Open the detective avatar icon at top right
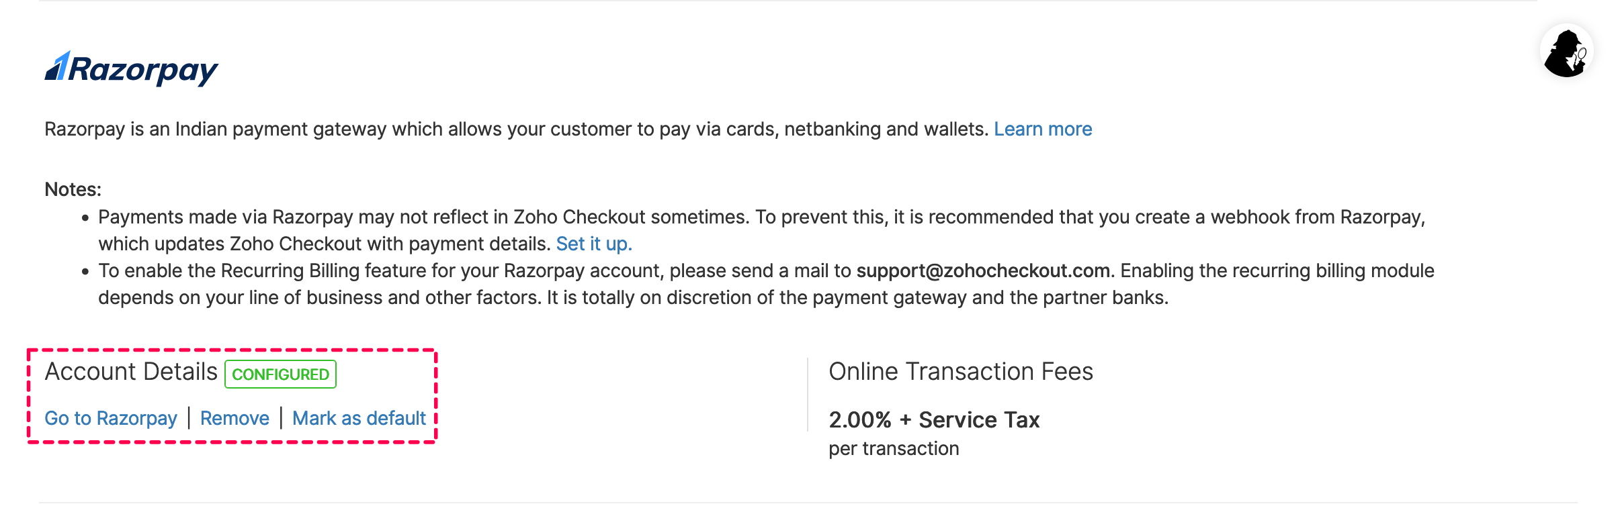The height and width of the screenshot is (506, 1618). 1566,51
